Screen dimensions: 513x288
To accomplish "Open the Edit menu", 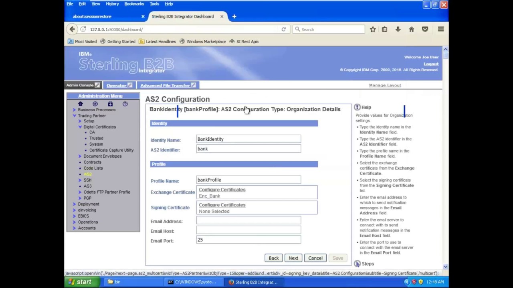I will click(82, 4).
